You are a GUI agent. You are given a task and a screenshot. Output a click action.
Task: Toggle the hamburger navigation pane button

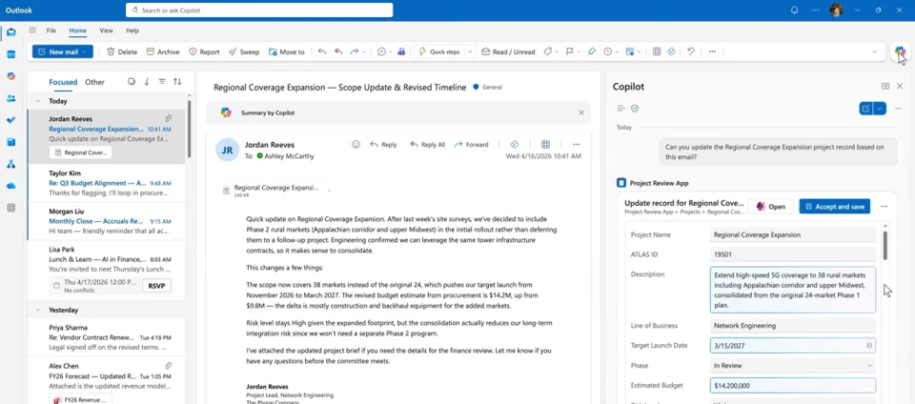click(x=32, y=30)
